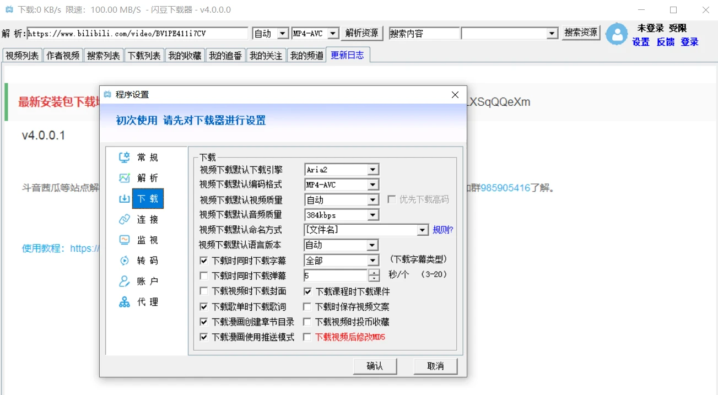Image resolution: width=718 pixels, height=395 pixels.
Task: Toggle 下载歌单时下载歌词 checkbox
Action: tap(204, 306)
